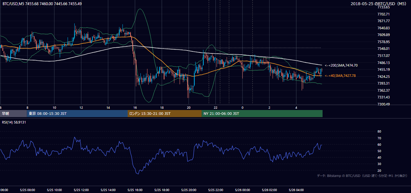Click the RSI level 20 label
Screen dimensions: 411x193
click(x=379, y=170)
